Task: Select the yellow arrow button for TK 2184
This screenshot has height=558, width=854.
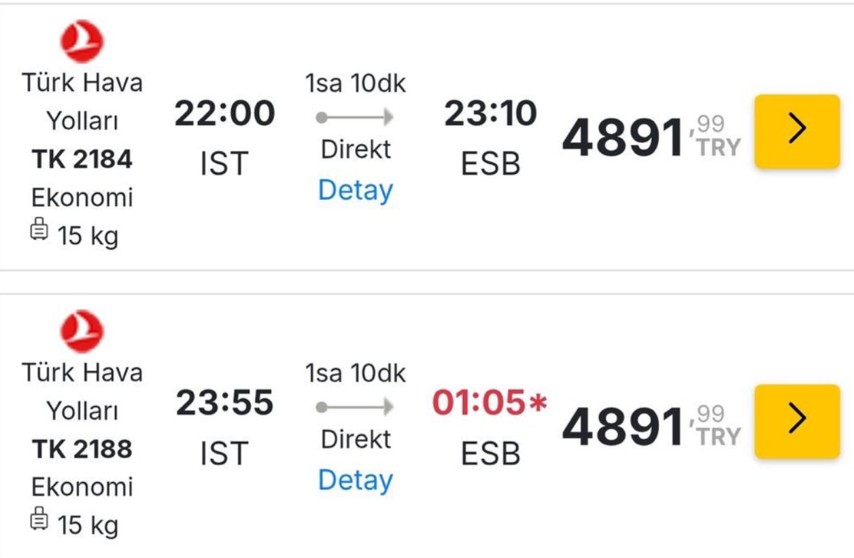Action: click(x=797, y=131)
